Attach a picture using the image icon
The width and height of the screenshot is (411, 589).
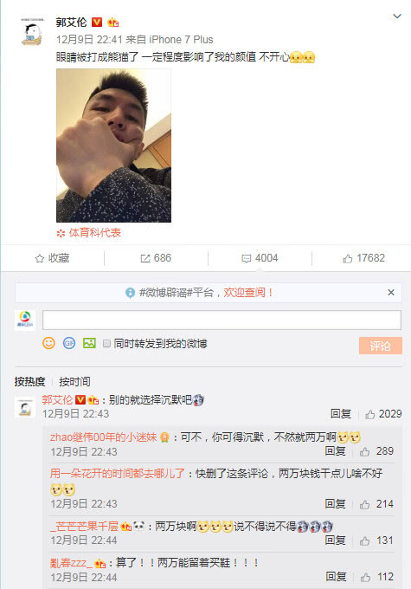pyautogui.click(x=89, y=343)
